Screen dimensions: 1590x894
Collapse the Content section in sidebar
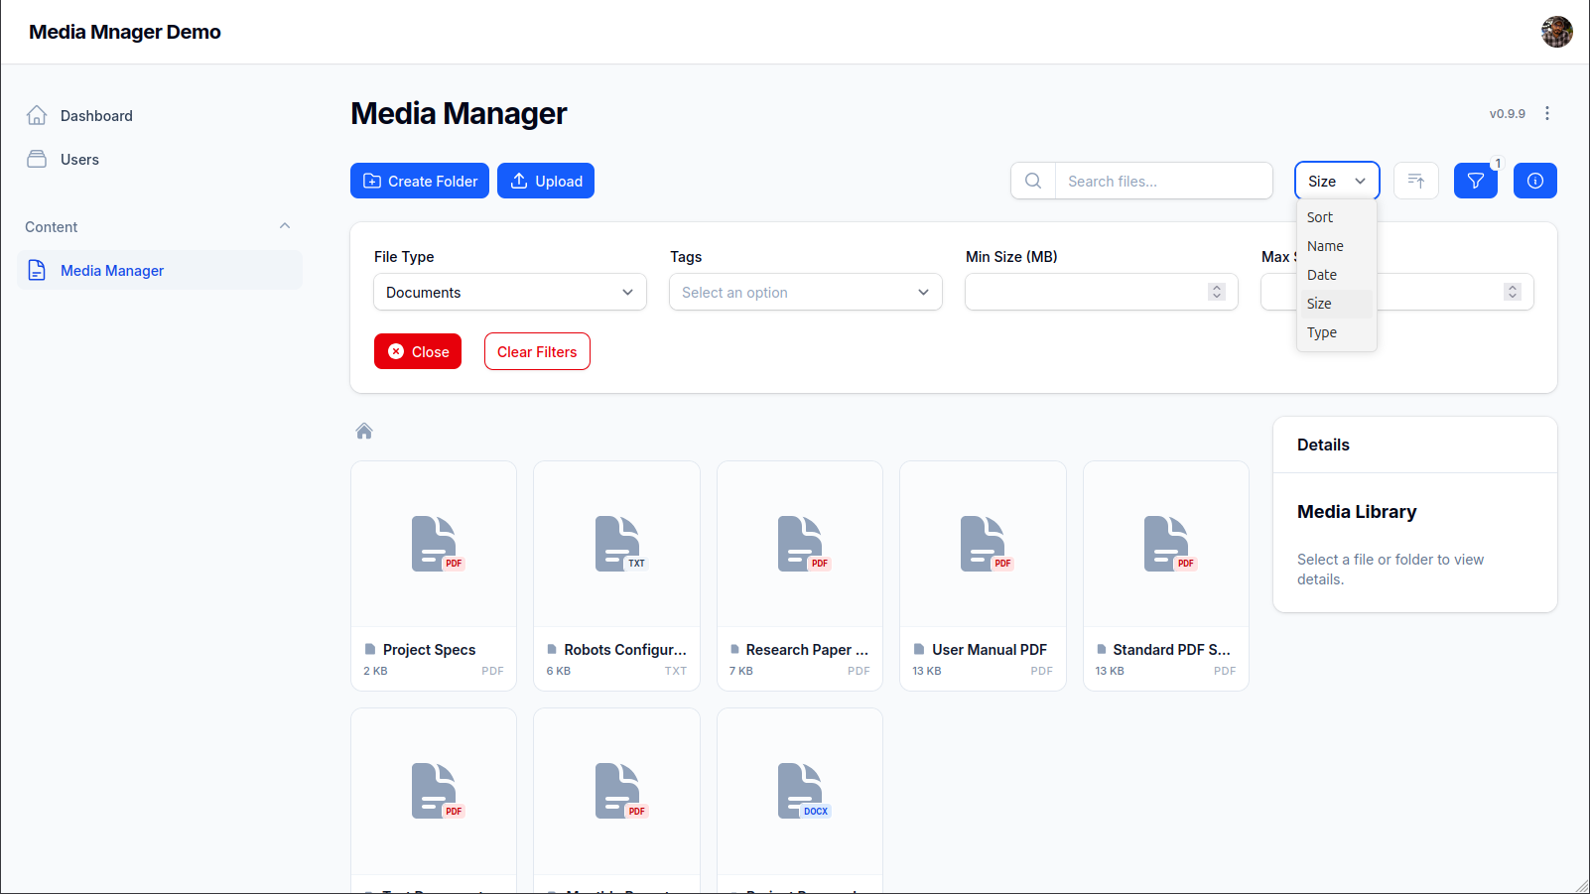[x=285, y=226]
